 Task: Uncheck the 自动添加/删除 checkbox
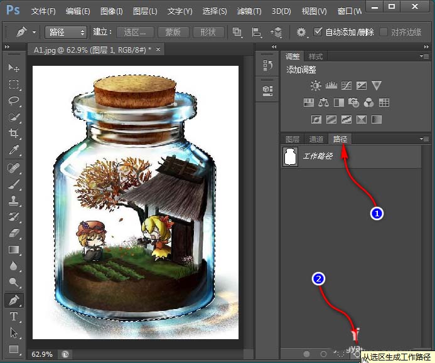point(318,32)
